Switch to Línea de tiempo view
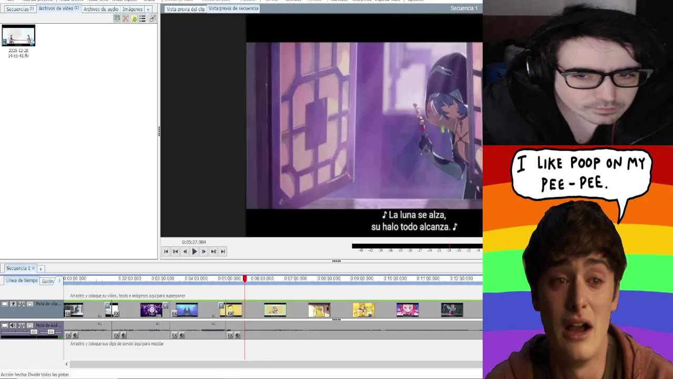The height and width of the screenshot is (379, 673). click(x=22, y=281)
